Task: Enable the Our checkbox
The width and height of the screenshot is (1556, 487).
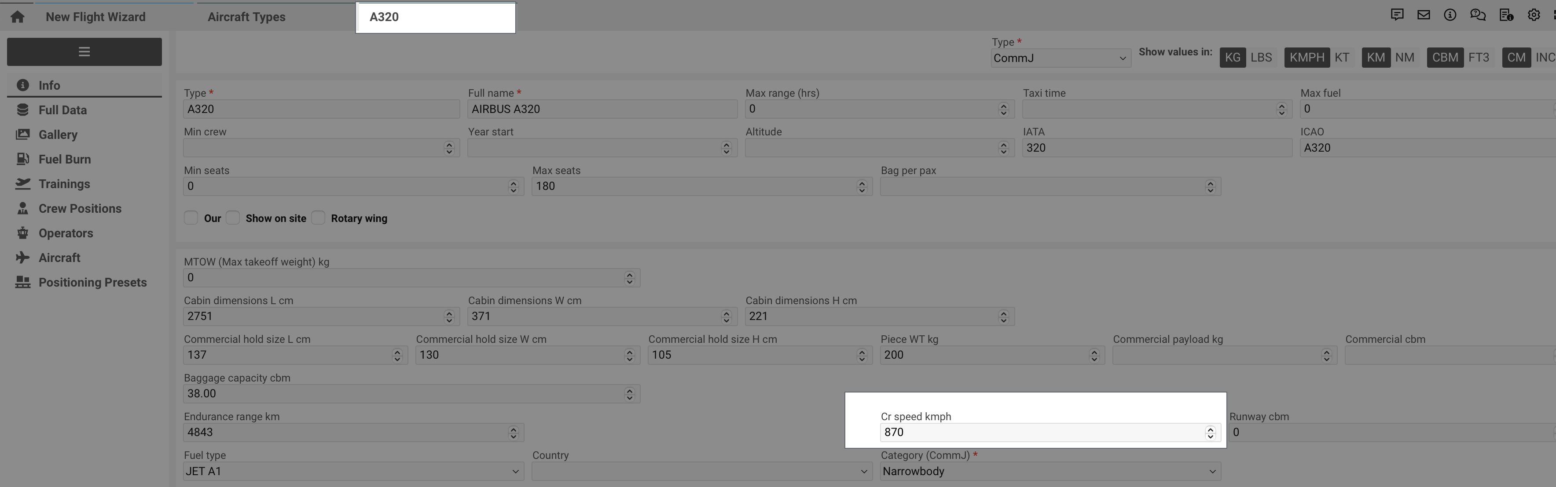Action: (191, 218)
